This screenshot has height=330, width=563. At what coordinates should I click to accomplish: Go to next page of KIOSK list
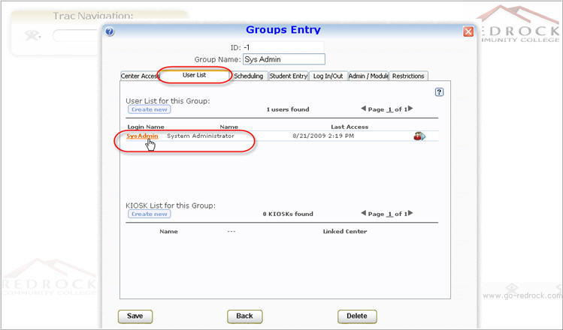click(411, 214)
